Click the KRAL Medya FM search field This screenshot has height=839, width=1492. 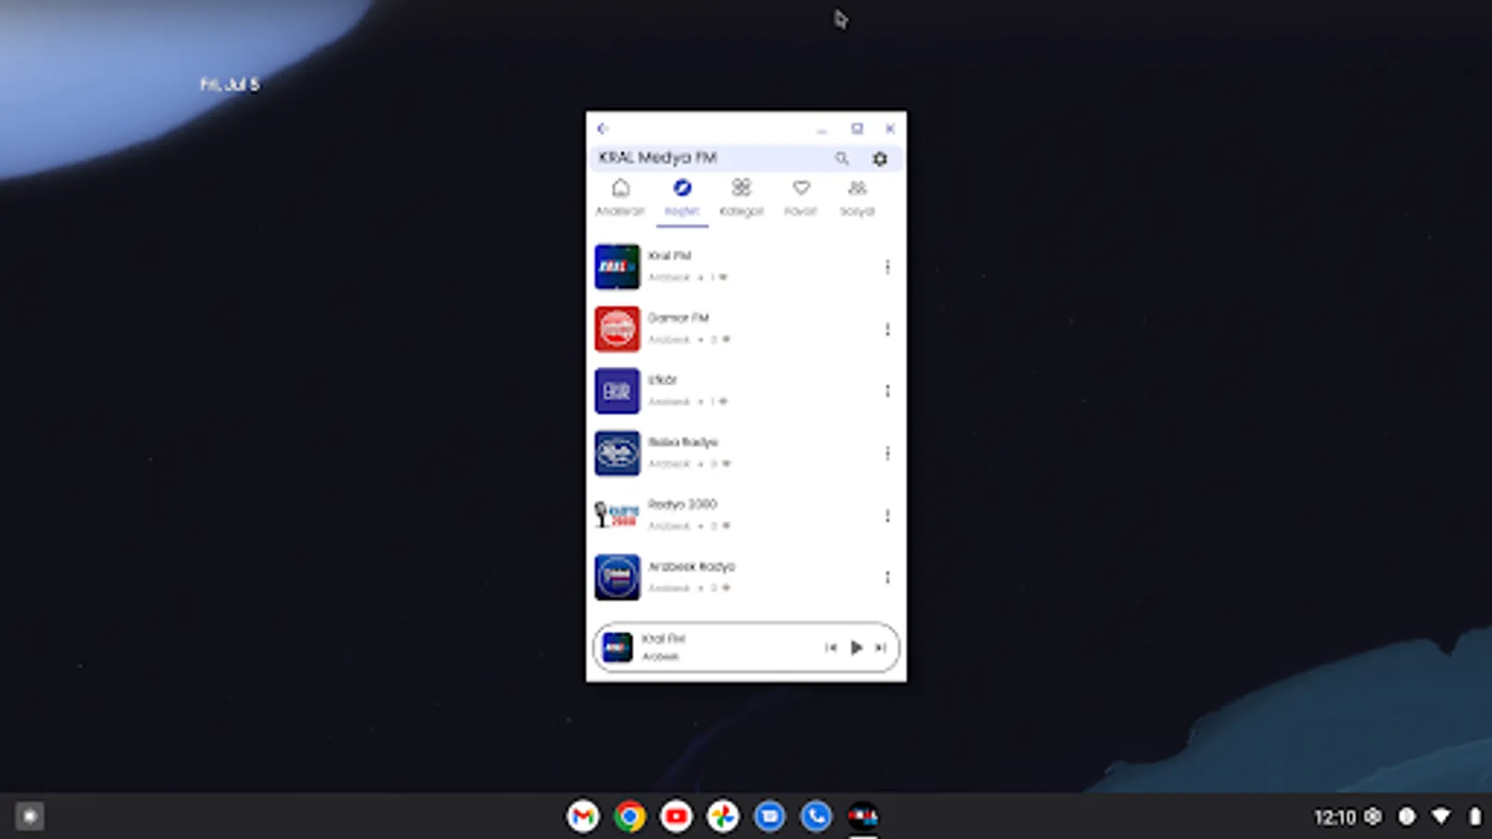pos(709,158)
